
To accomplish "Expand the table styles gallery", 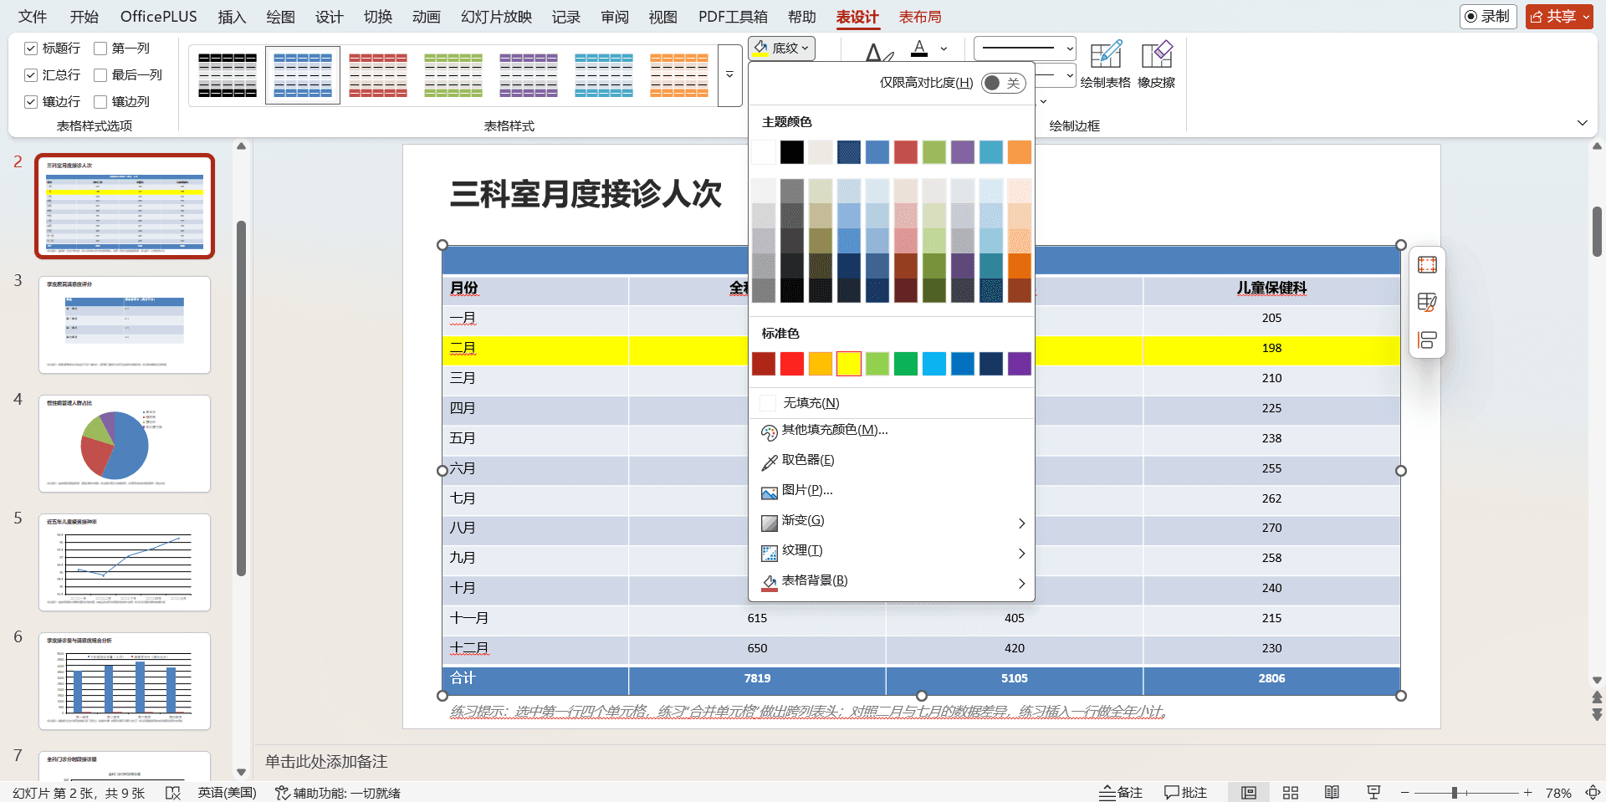I will click(x=729, y=75).
